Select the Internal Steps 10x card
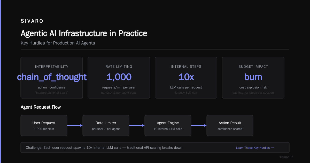 [x=186, y=78]
